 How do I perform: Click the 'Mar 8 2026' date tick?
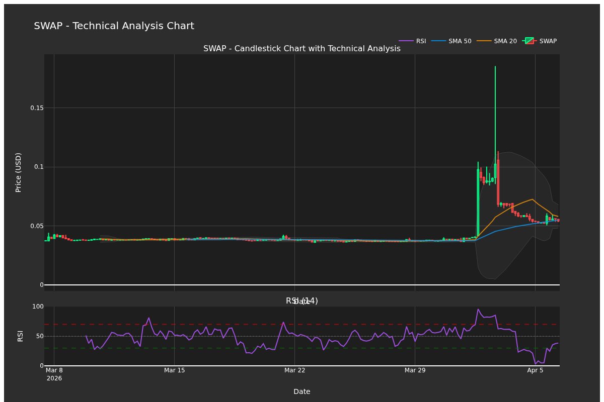coord(54,374)
